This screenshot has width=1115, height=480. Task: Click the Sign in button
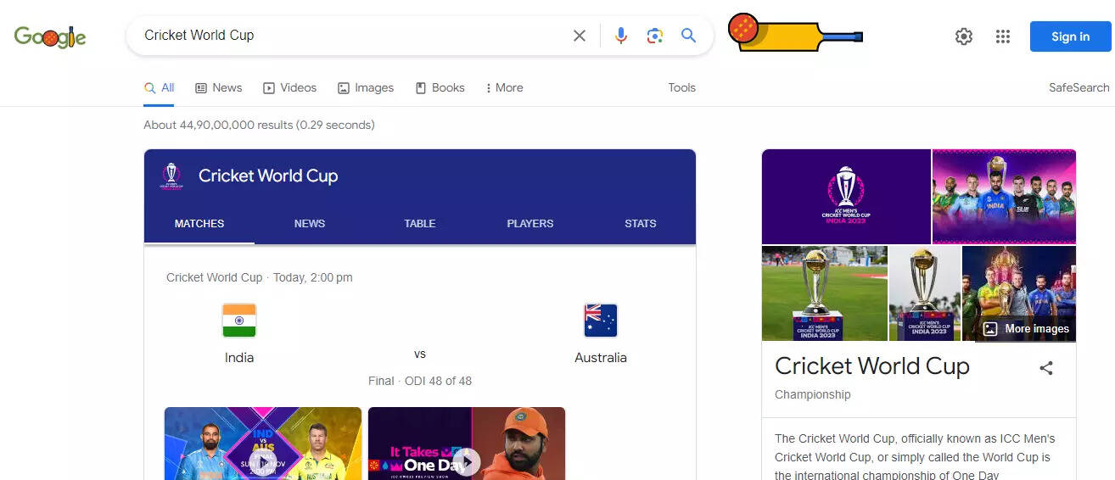[x=1070, y=36]
